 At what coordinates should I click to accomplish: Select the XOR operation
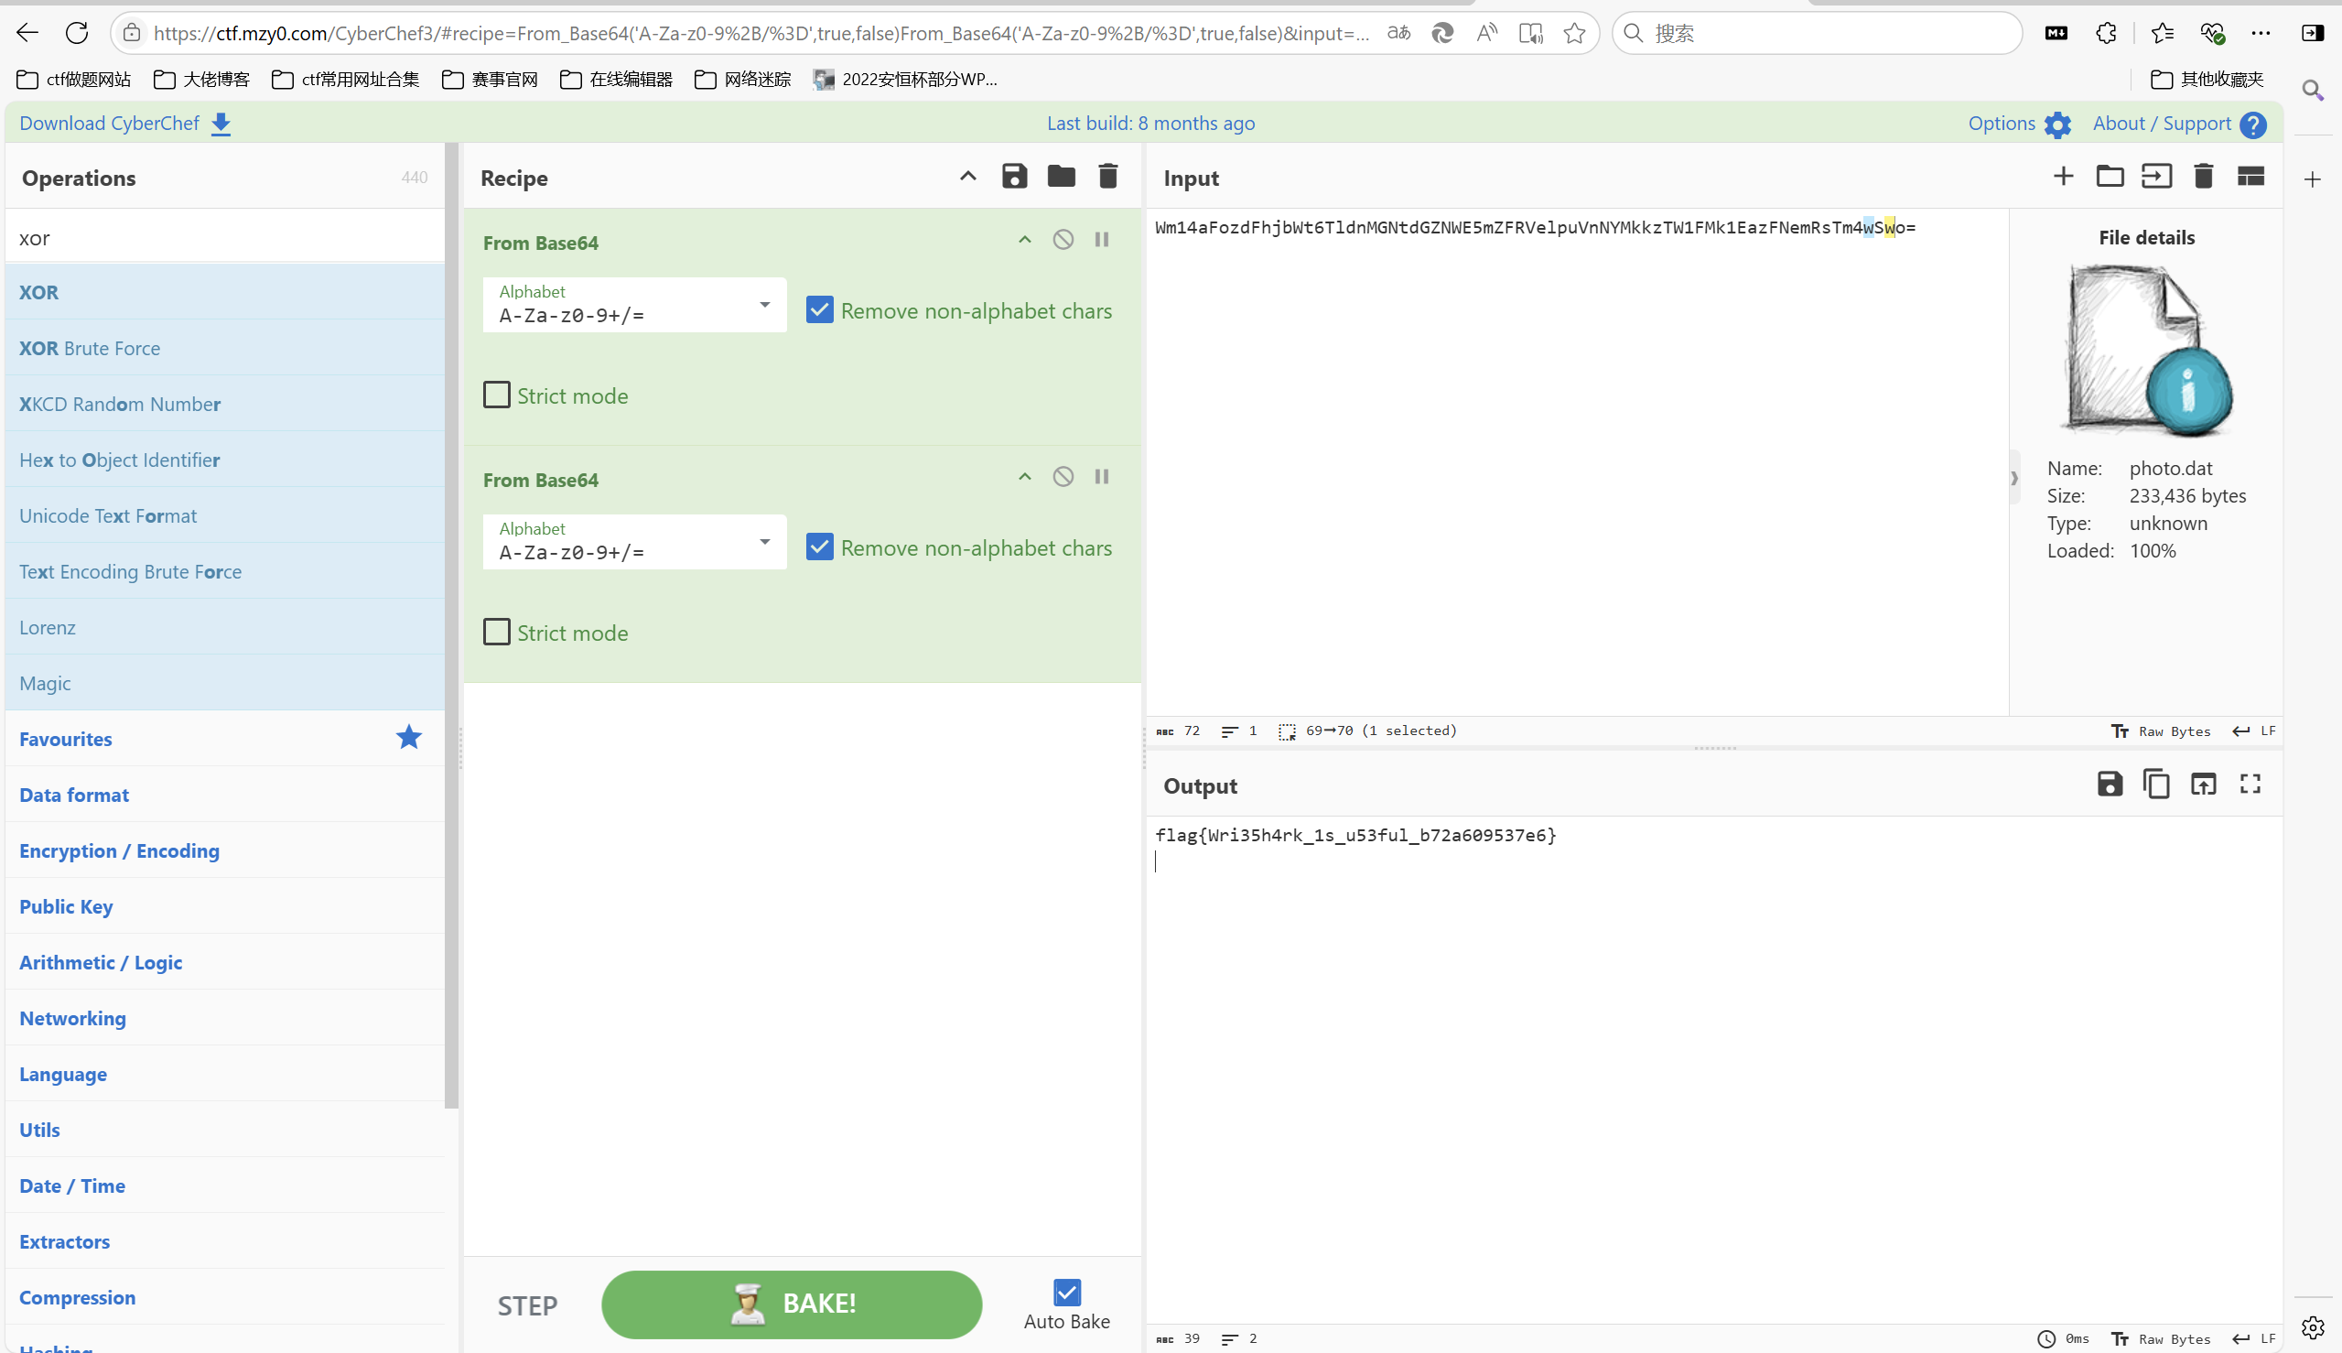coord(225,292)
